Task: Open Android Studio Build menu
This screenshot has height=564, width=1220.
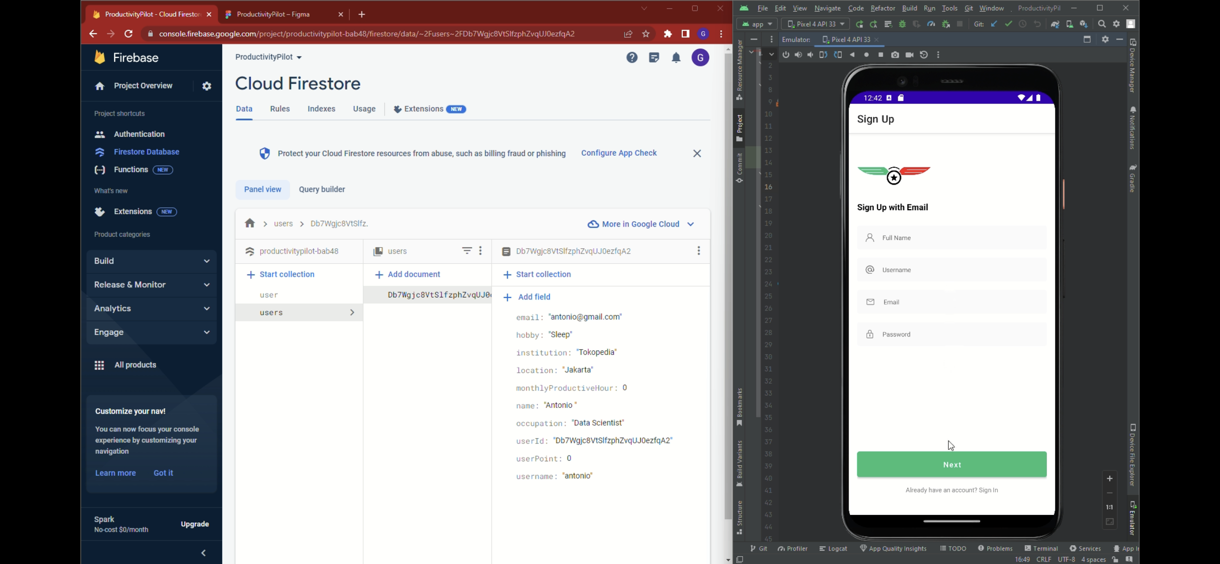Action: 909,8
